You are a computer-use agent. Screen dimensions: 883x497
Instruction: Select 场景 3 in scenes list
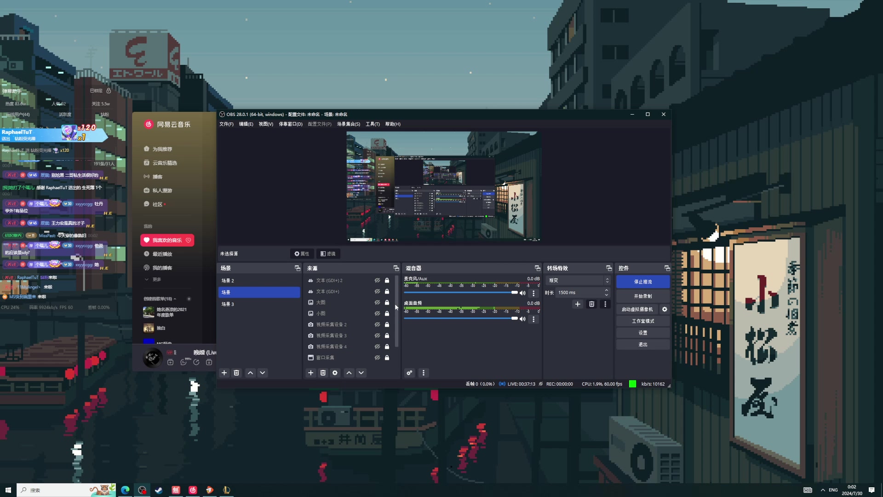pyautogui.click(x=259, y=304)
